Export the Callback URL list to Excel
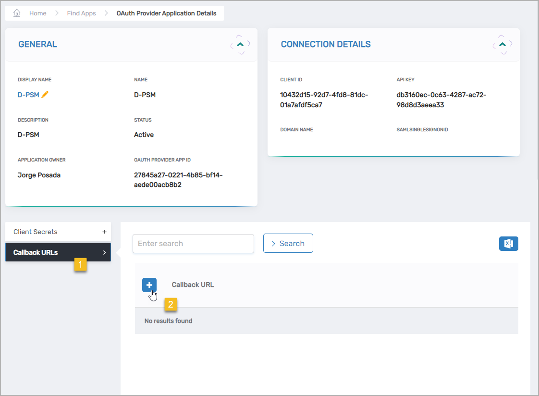Image resolution: width=539 pixels, height=396 pixels. tap(508, 244)
